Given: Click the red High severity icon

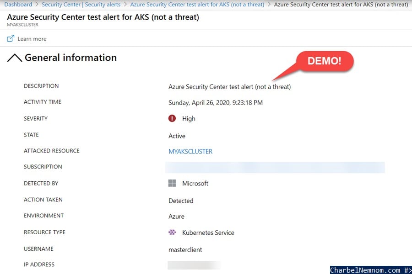Looking at the screenshot, I should coord(172,119).
